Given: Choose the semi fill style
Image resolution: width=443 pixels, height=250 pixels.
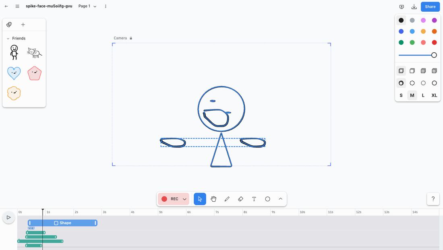Looking at the screenshot, I should click(412, 70).
